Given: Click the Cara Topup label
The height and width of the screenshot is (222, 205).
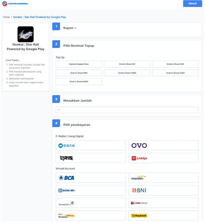Looking at the screenshot, I should pos(13,60).
